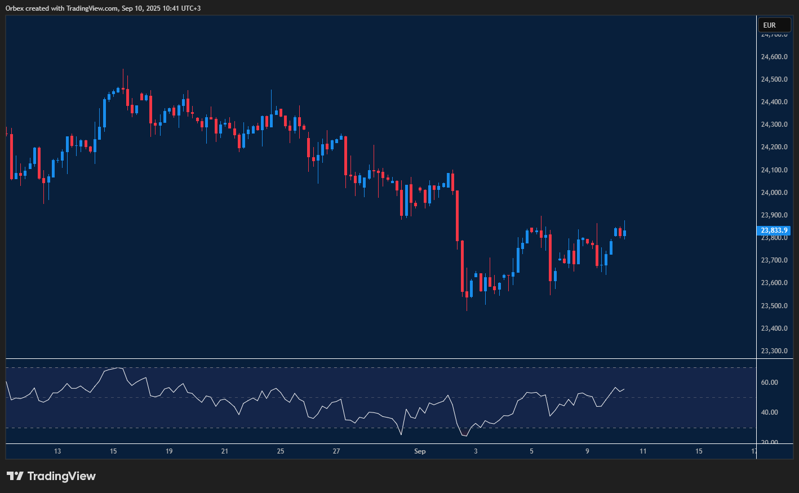Expand the price scale by clicking 24,000.0
The height and width of the screenshot is (493, 799).
point(774,192)
